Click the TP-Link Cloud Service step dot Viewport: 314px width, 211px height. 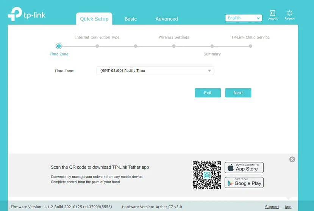click(250, 46)
